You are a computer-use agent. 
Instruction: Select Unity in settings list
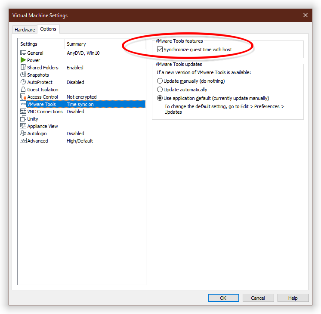[x=33, y=119]
